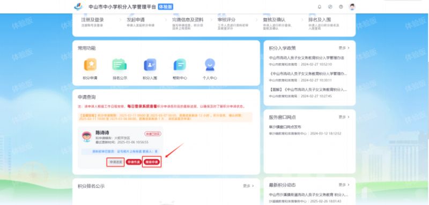Click the 申请查询 section heading
429x205 pixels.
tap(87, 97)
